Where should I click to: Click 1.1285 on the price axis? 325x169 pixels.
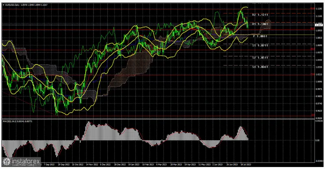click(x=318, y=9)
